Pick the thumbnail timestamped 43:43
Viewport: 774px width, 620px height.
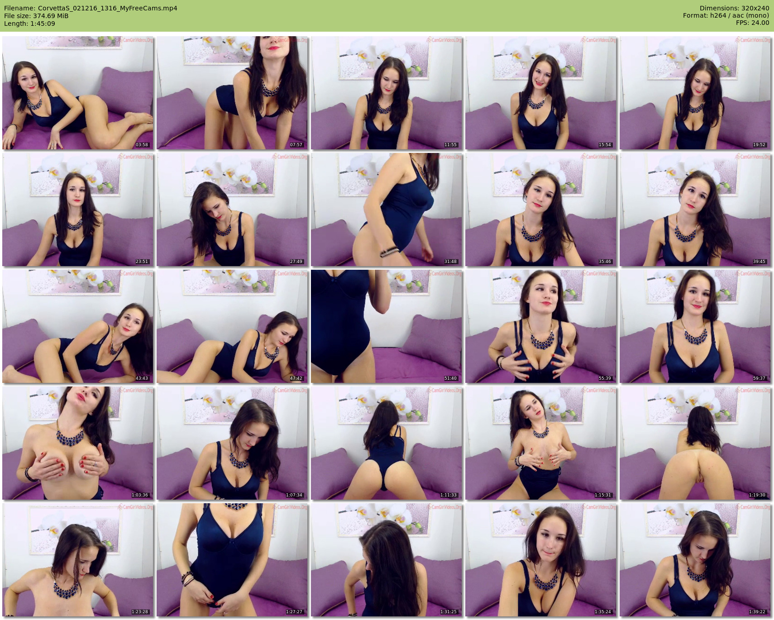pos(78,326)
